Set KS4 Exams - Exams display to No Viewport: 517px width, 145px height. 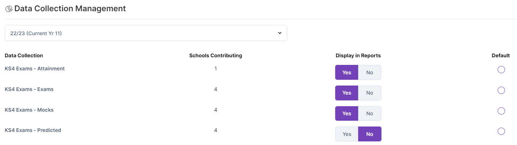[x=370, y=93]
